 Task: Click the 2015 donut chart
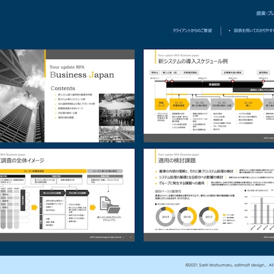(166, 217)
